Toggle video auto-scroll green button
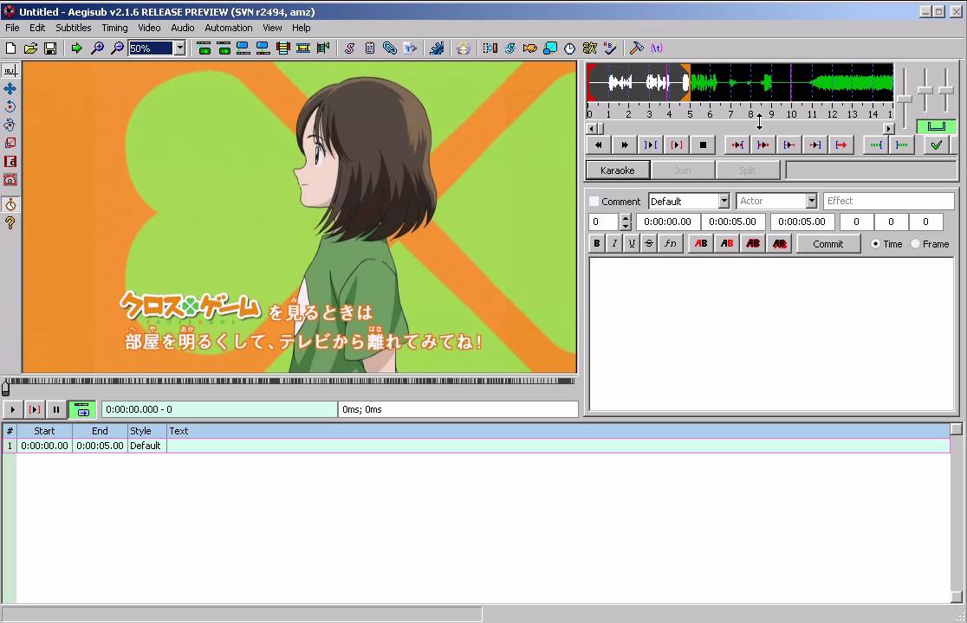The height and width of the screenshot is (623, 967). pos(82,409)
